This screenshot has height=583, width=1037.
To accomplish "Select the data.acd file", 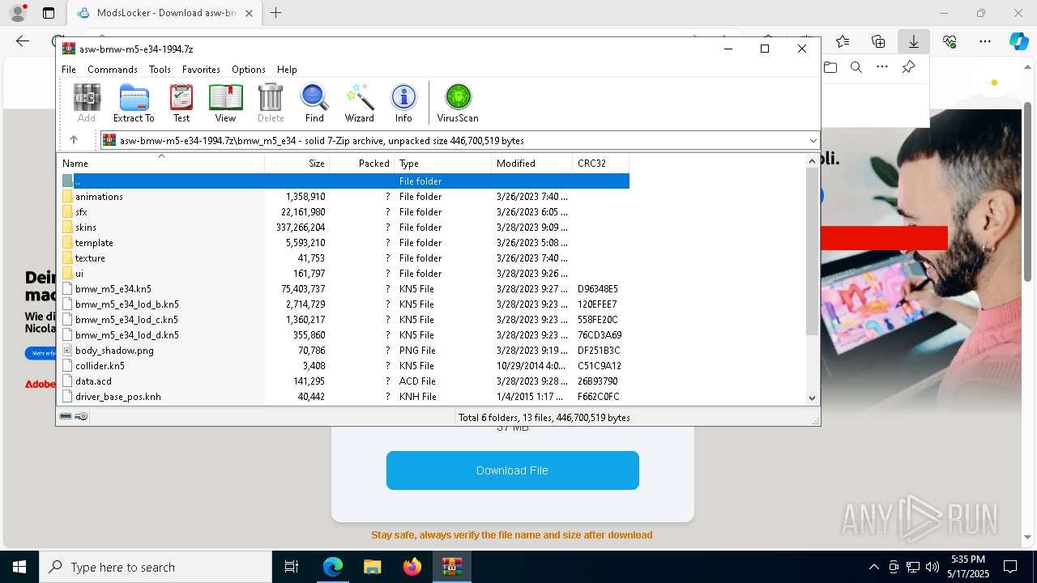I will click(344, 381).
